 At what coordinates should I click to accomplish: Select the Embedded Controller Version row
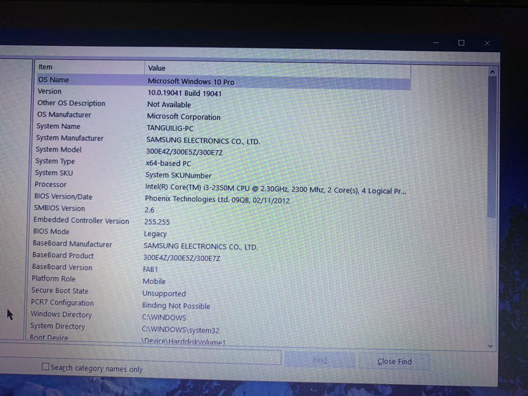(x=81, y=220)
